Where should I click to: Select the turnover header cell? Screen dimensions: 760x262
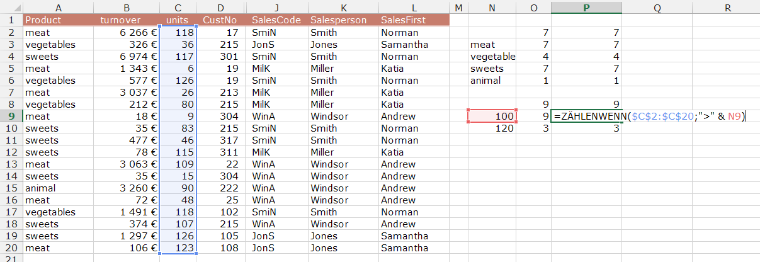coord(127,20)
